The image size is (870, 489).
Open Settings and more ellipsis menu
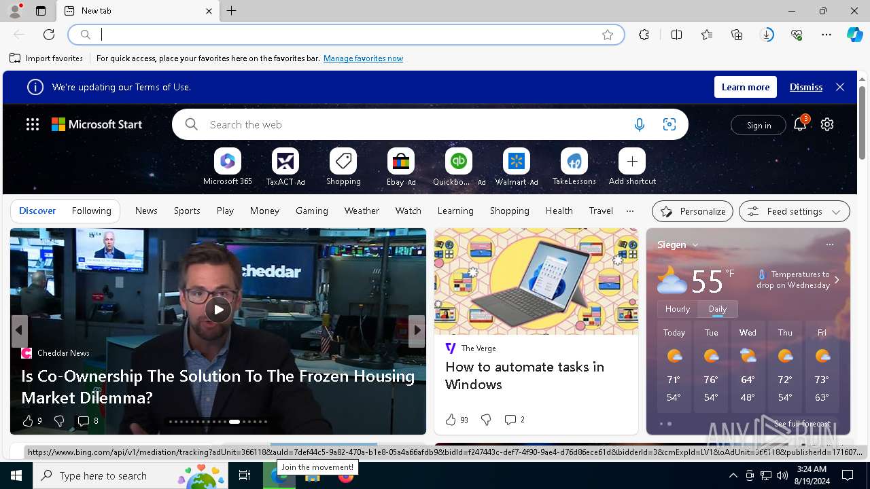pyautogui.click(x=826, y=35)
